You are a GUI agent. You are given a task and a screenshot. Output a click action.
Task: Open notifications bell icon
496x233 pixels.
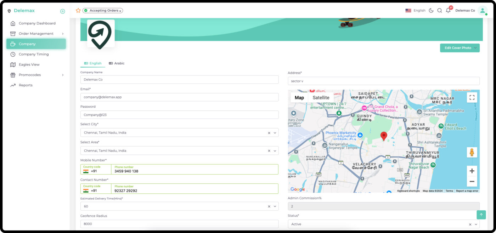pyautogui.click(x=448, y=11)
